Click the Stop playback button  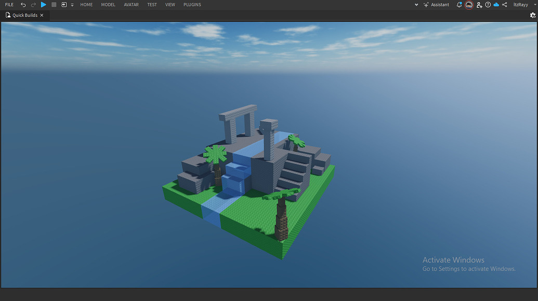click(x=54, y=5)
